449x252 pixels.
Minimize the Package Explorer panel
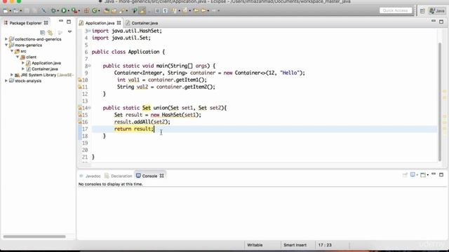(61, 21)
